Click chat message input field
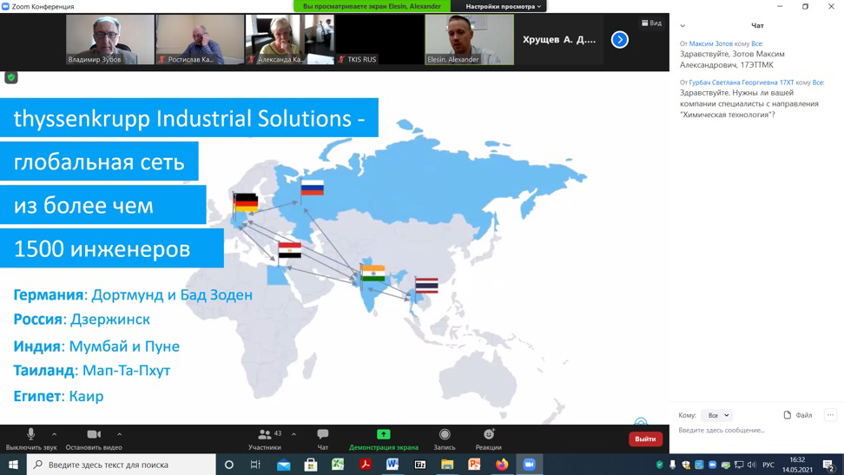The width and height of the screenshot is (844, 475). tap(756, 431)
